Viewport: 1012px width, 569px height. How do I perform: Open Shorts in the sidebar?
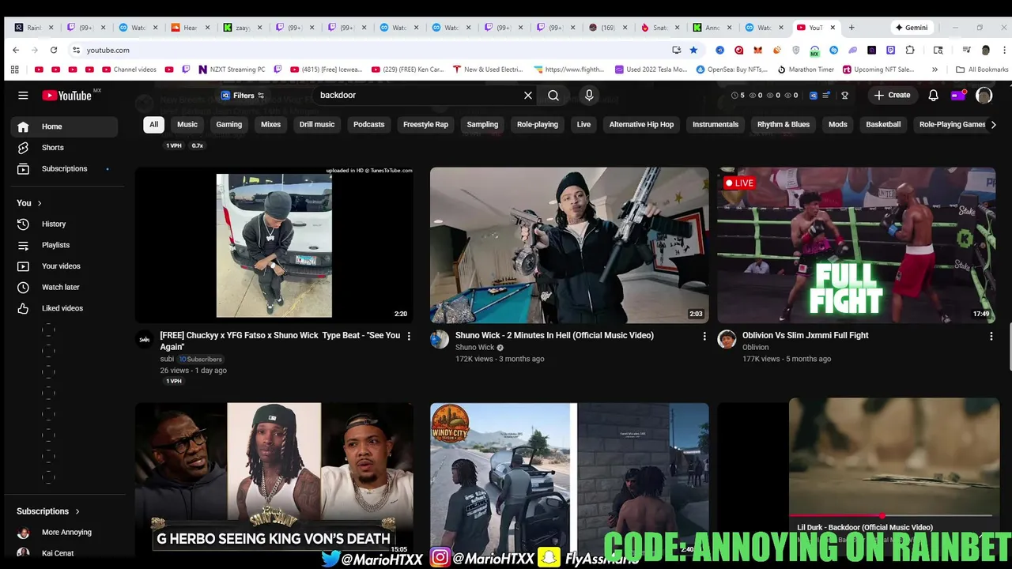point(64,148)
